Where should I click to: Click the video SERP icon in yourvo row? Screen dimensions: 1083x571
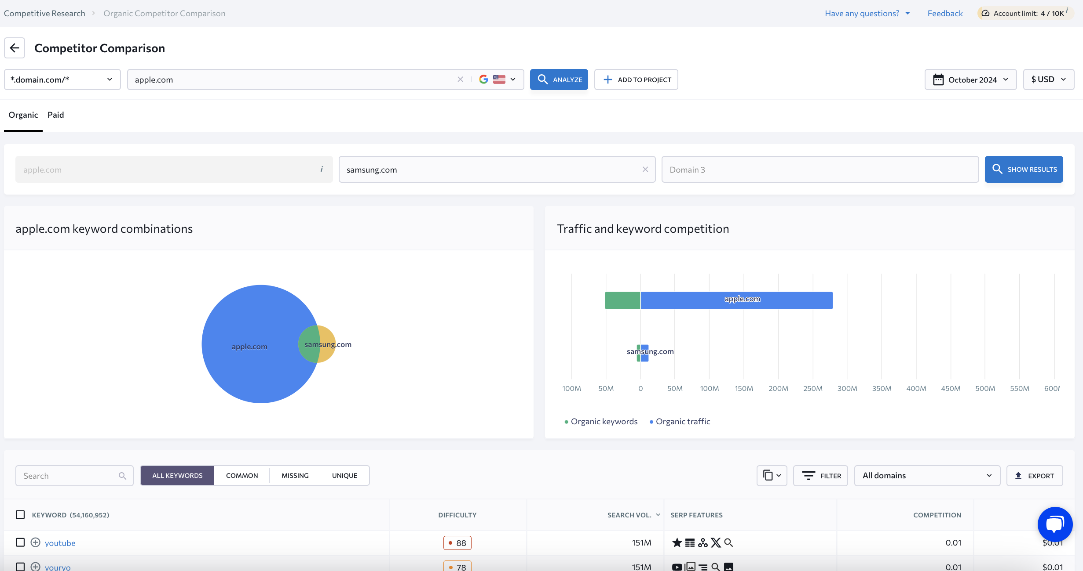point(677,567)
